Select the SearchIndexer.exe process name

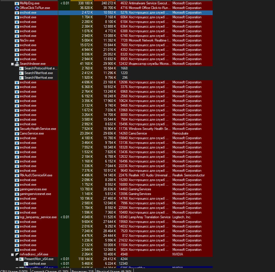[x=33, y=64]
